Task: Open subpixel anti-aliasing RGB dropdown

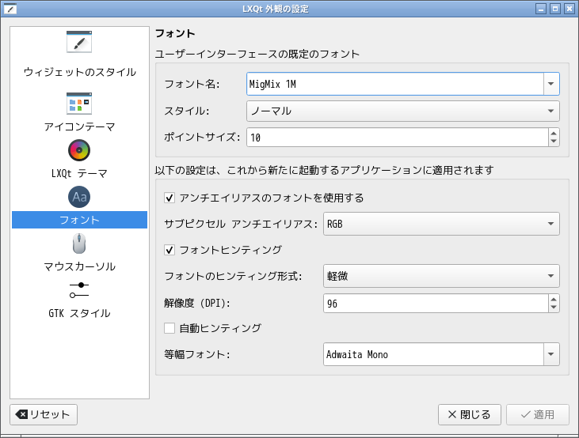Action: tap(551, 224)
